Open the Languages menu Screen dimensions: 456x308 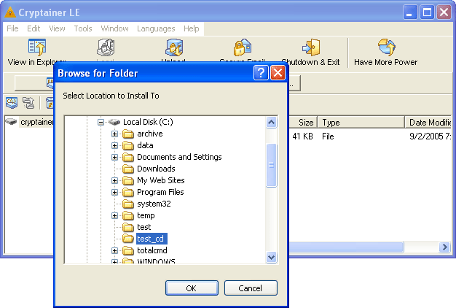pyautogui.click(x=156, y=28)
